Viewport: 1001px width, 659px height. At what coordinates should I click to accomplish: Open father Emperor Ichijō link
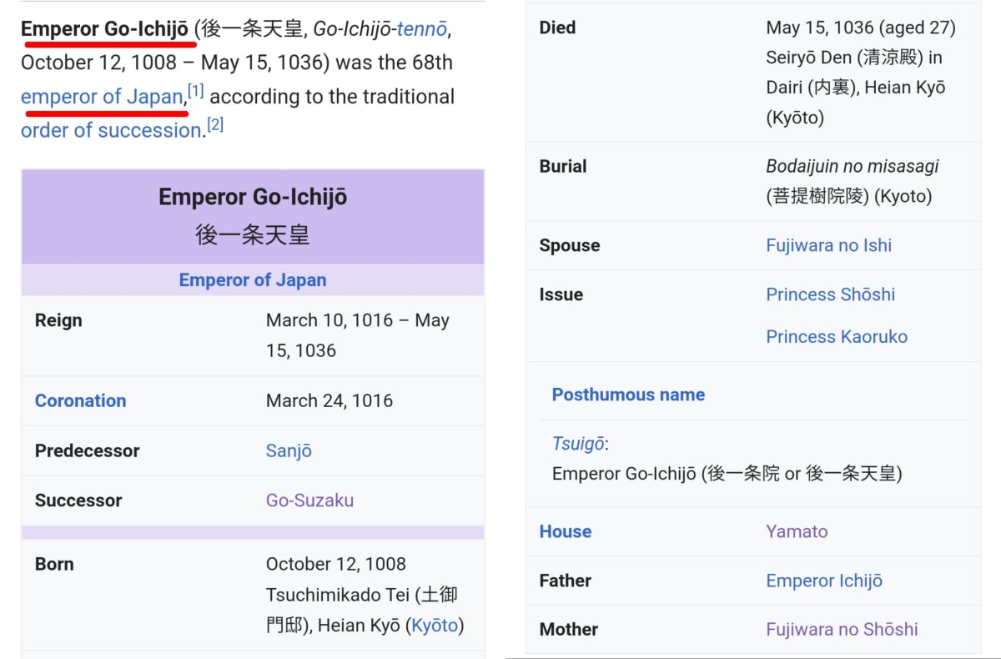tap(824, 581)
